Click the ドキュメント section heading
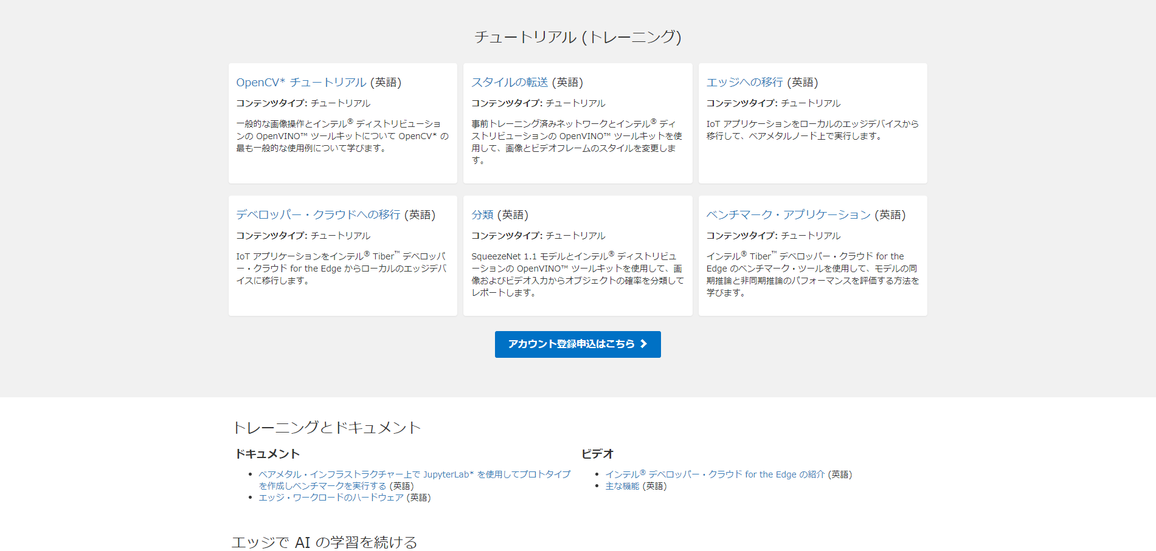 [268, 453]
